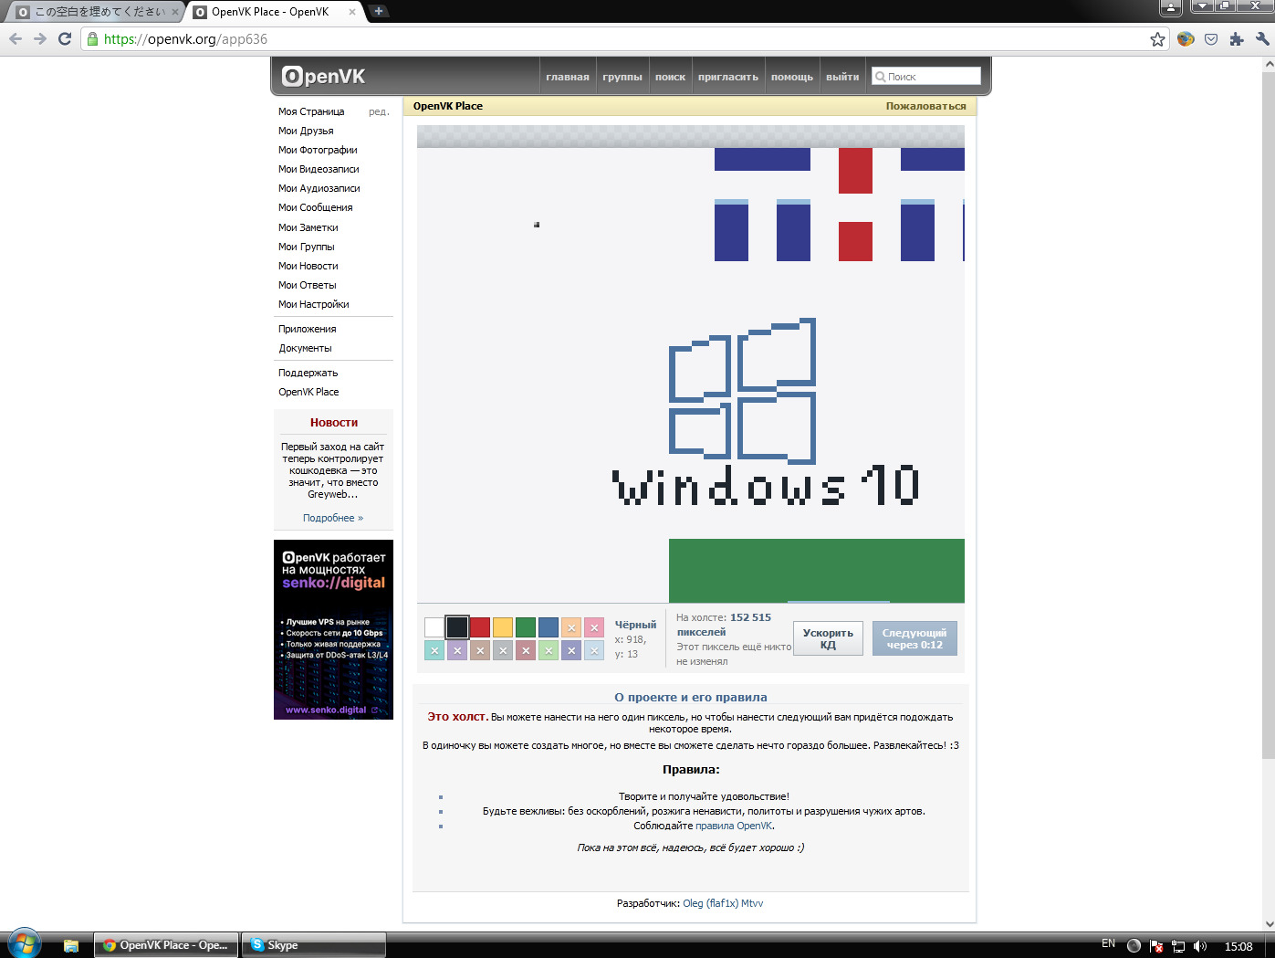Viewport: 1275px width, 958px height.
Task: Open the Windows Start menu
Action: point(25,944)
